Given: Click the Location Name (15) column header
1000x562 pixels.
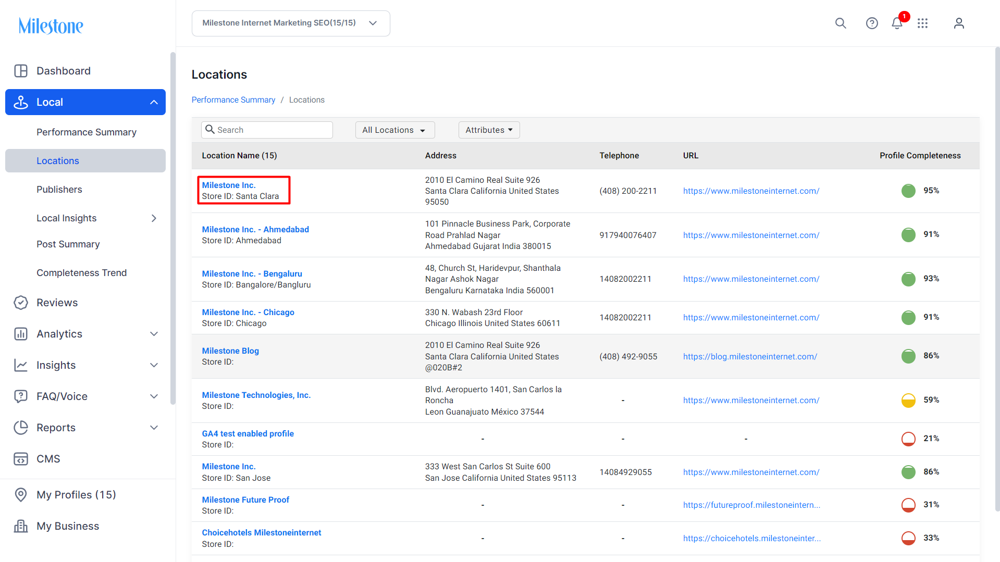Looking at the screenshot, I should click(x=240, y=155).
